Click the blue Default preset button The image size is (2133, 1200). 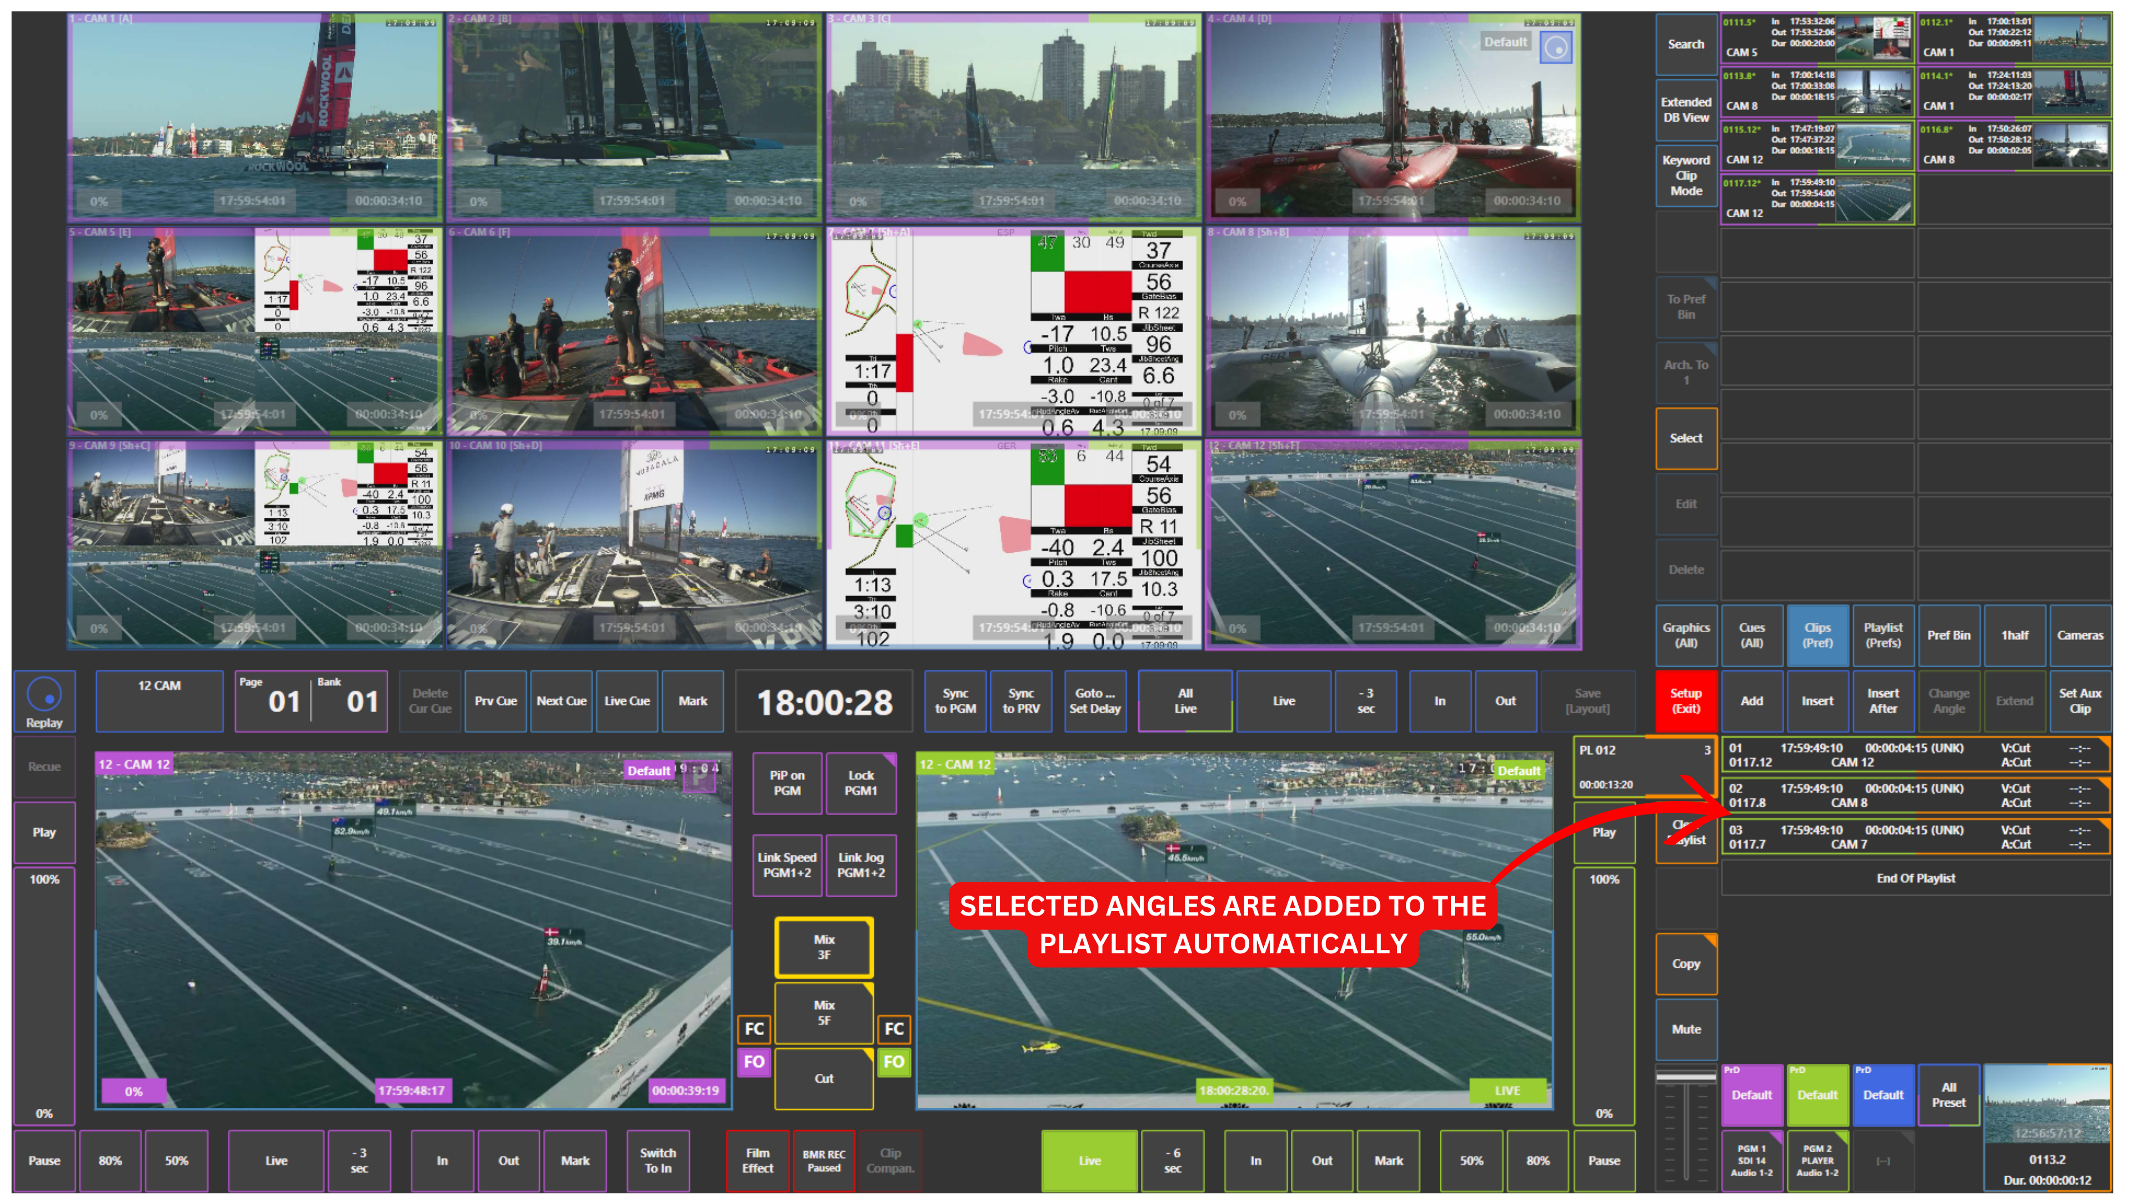click(1883, 1095)
